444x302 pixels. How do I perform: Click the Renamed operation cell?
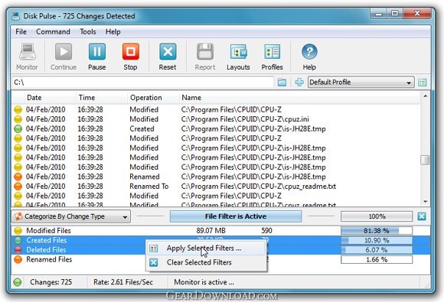pos(145,177)
